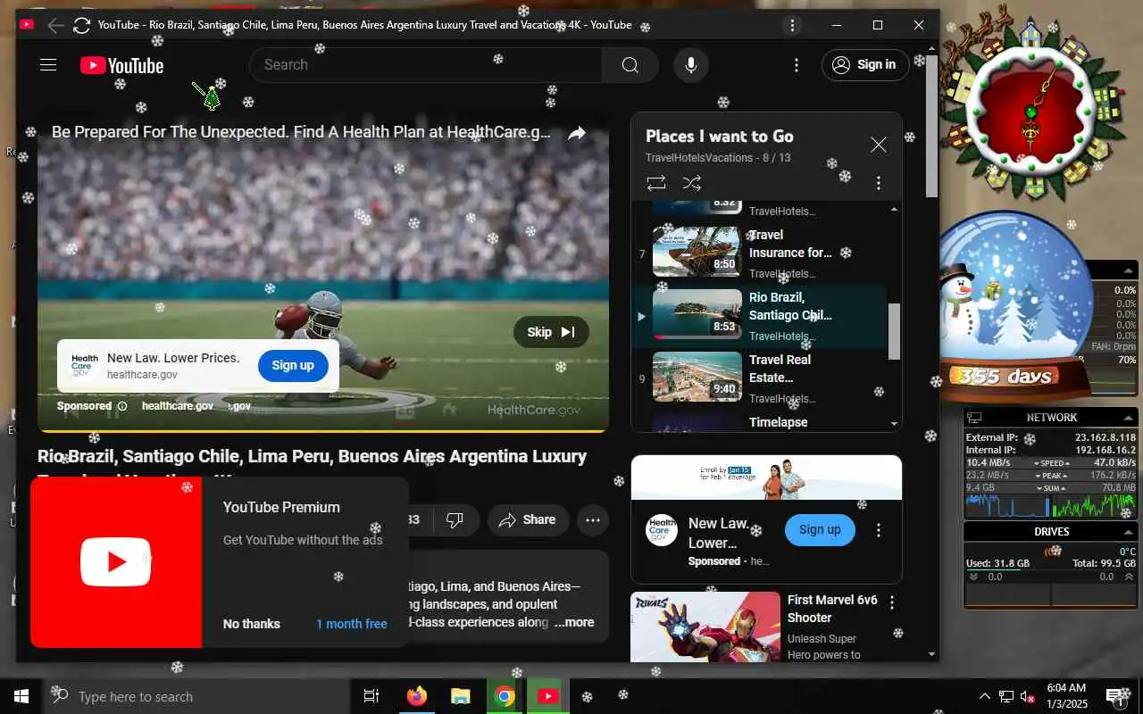This screenshot has width=1143, height=714.
Task: Collapse the DRIVES gadget with its arrow
Action: click(1130, 531)
